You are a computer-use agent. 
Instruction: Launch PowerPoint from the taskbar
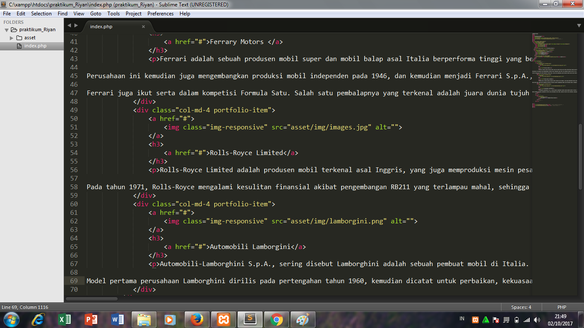click(x=90, y=319)
